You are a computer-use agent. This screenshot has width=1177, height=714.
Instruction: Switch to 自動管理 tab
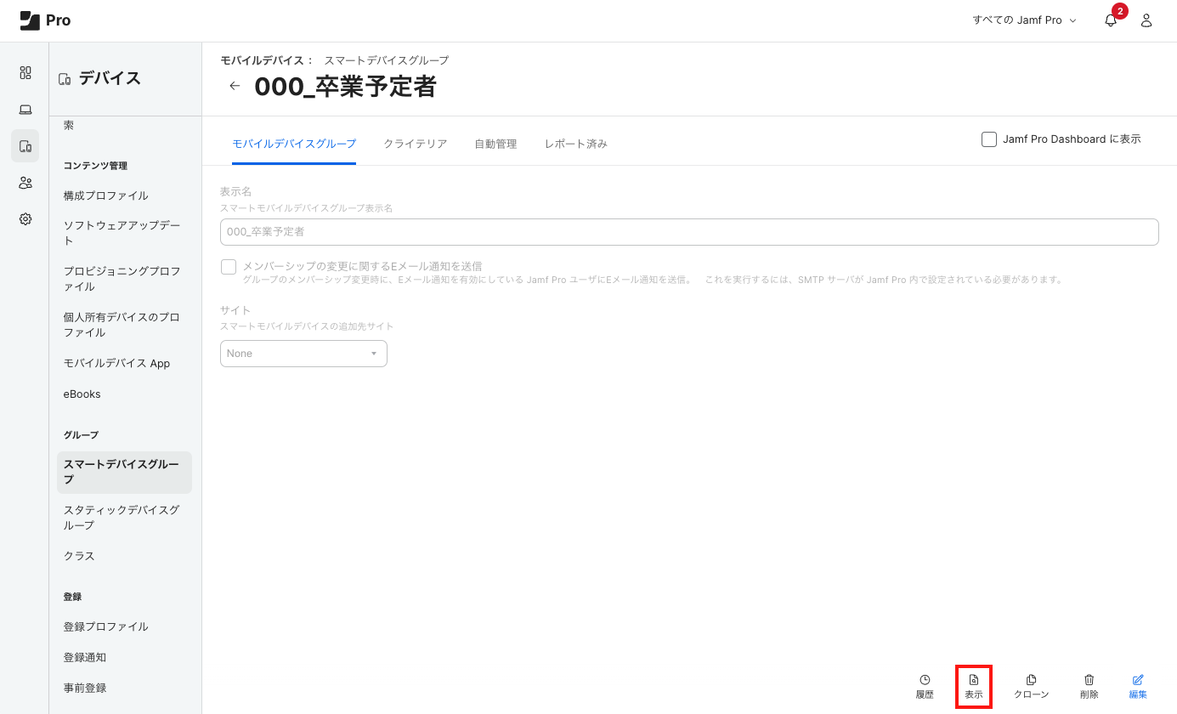click(495, 144)
